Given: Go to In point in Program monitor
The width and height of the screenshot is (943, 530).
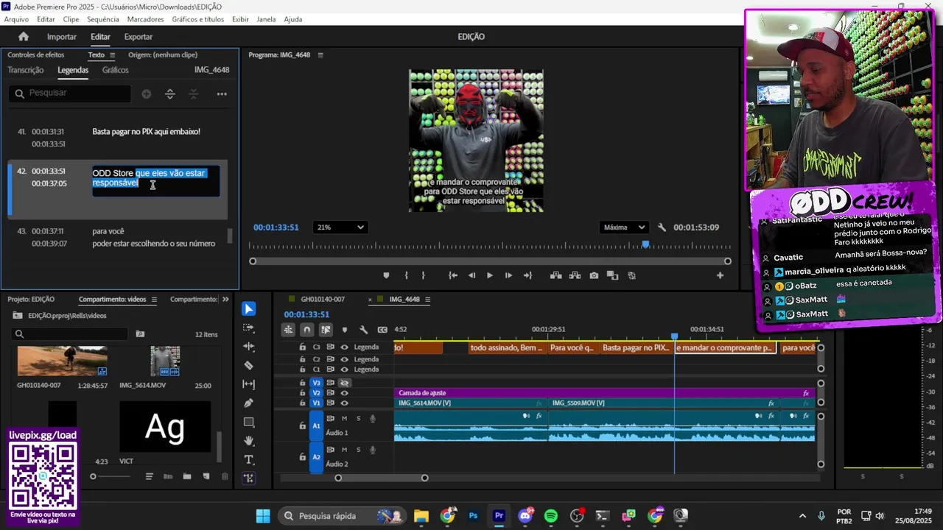Looking at the screenshot, I should pos(453,275).
